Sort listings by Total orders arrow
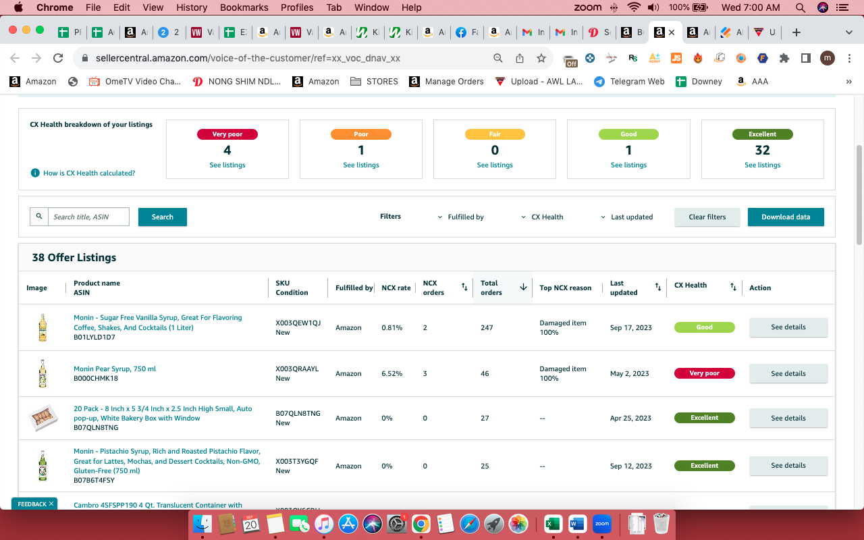Screen dimensions: 864x540 (x=523, y=288)
